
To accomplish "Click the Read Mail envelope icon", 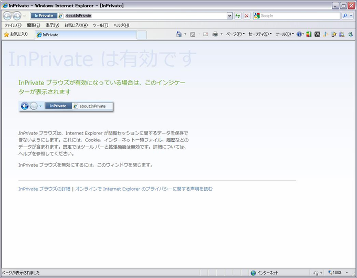I will pyautogui.click(x=206, y=34).
